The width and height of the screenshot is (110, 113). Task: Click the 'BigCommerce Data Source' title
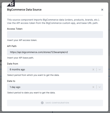pos(24,10)
